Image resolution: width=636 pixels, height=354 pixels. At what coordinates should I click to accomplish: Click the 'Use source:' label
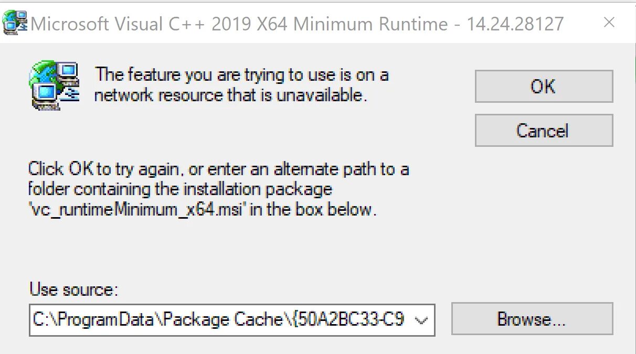74,289
